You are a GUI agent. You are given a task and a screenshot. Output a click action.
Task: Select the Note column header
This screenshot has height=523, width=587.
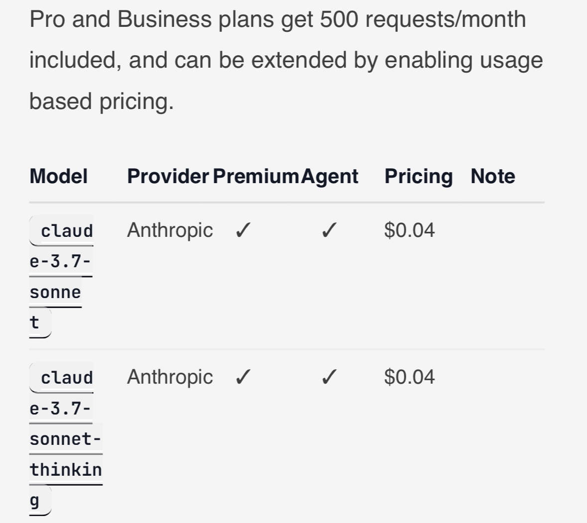[x=493, y=176]
